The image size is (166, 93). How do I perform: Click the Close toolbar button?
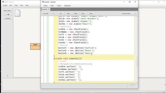coord(91,13)
